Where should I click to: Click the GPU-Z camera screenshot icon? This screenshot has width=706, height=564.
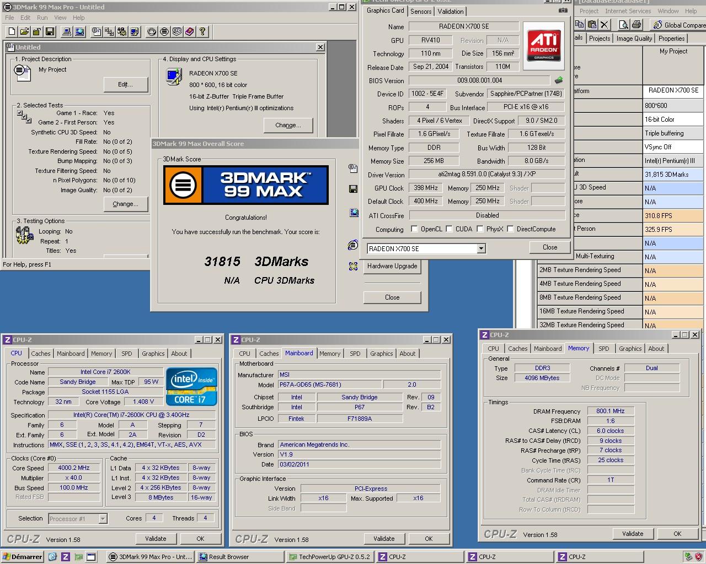[x=563, y=10]
